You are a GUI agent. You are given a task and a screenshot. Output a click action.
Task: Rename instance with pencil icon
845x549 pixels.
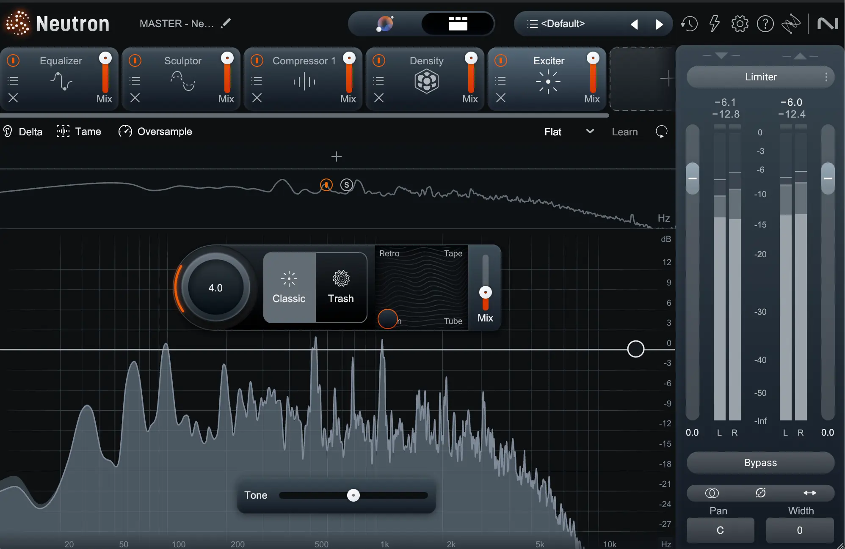click(x=226, y=23)
